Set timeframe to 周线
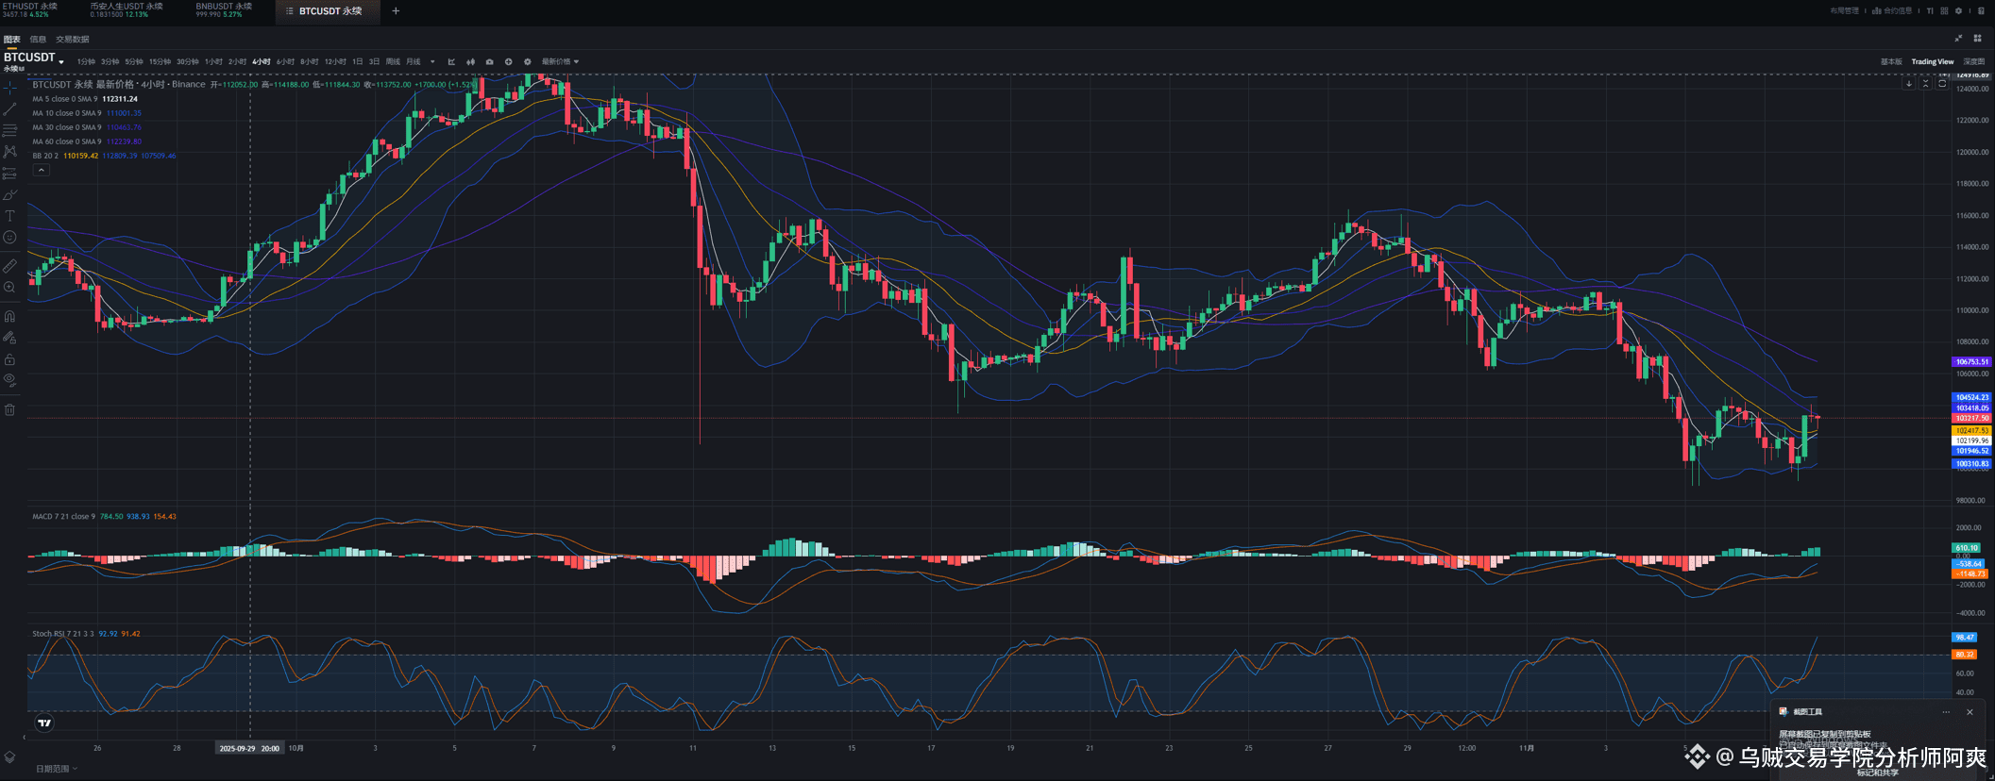The image size is (1995, 781). 393,62
